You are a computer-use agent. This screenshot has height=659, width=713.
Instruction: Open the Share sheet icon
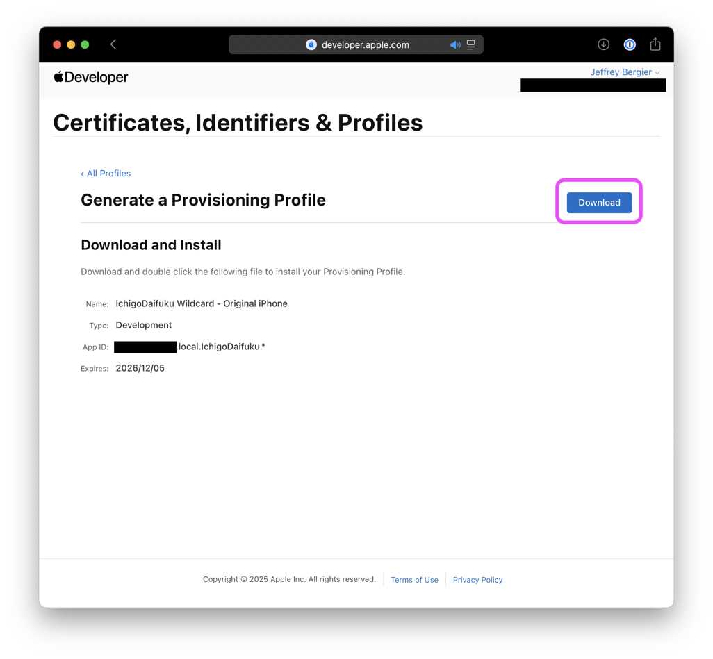pyautogui.click(x=655, y=44)
